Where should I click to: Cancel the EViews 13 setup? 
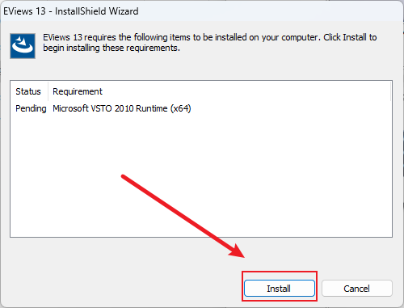click(x=357, y=289)
